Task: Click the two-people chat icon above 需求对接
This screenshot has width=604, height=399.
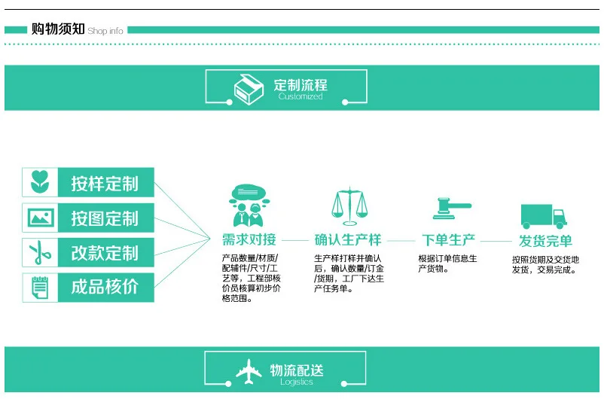Action: click(x=249, y=206)
